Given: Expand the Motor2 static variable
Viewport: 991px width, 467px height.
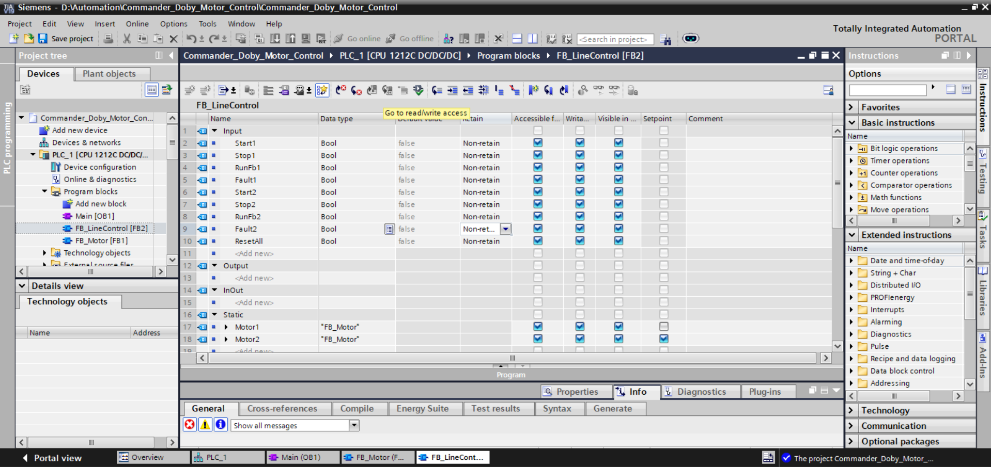Looking at the screenshot, I should point(226,340).
